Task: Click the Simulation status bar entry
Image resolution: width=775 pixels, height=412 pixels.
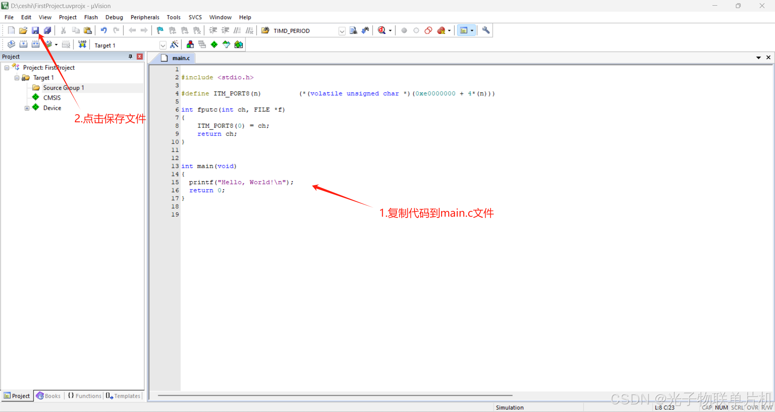Action: coord(509,408)
